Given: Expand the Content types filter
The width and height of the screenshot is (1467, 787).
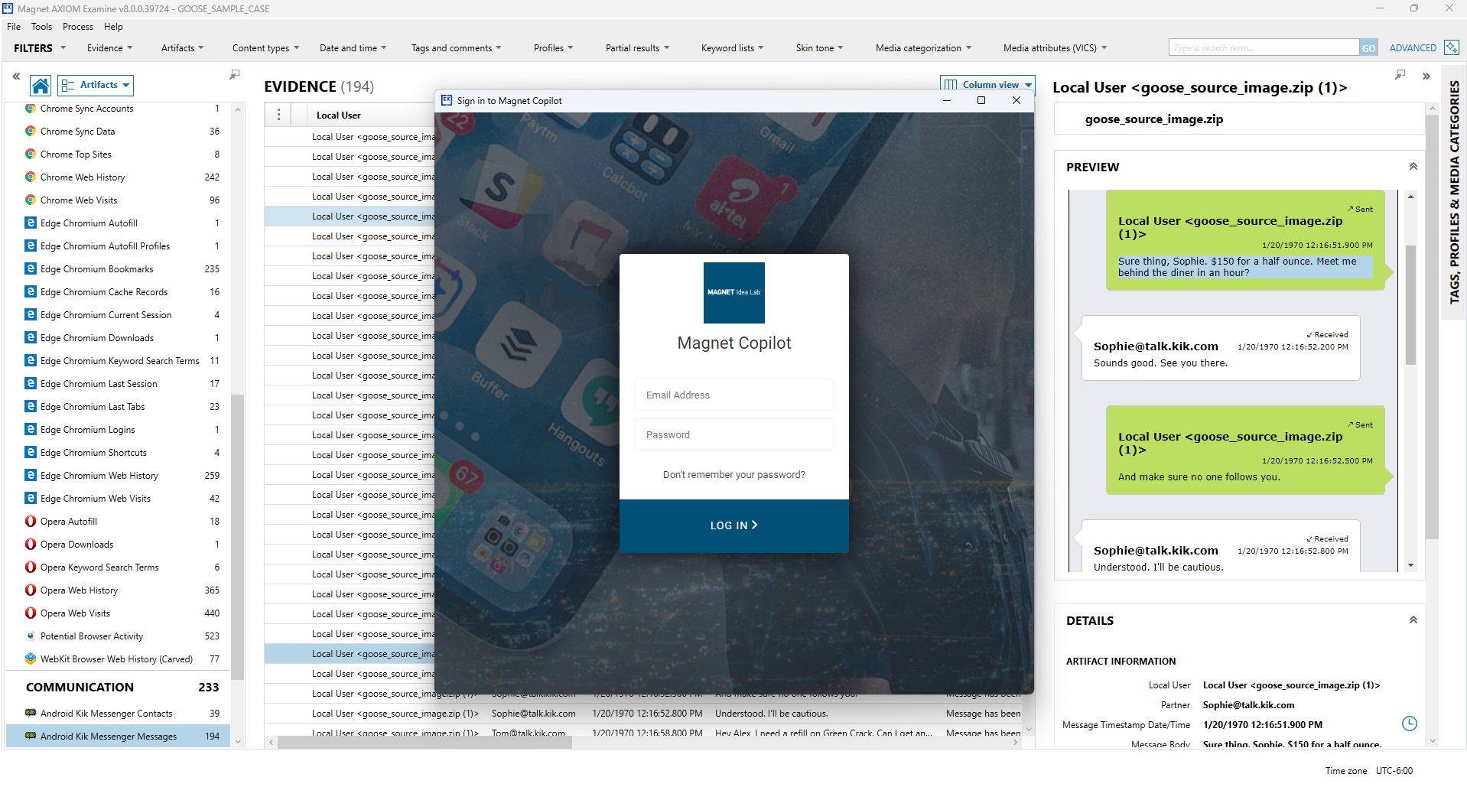Looking at the screenshot, I should 265,48.
